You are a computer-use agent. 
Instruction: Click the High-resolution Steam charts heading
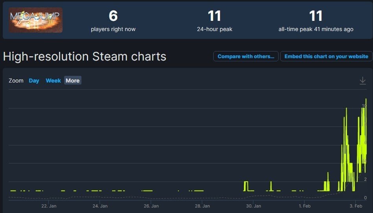pos(85,57)
